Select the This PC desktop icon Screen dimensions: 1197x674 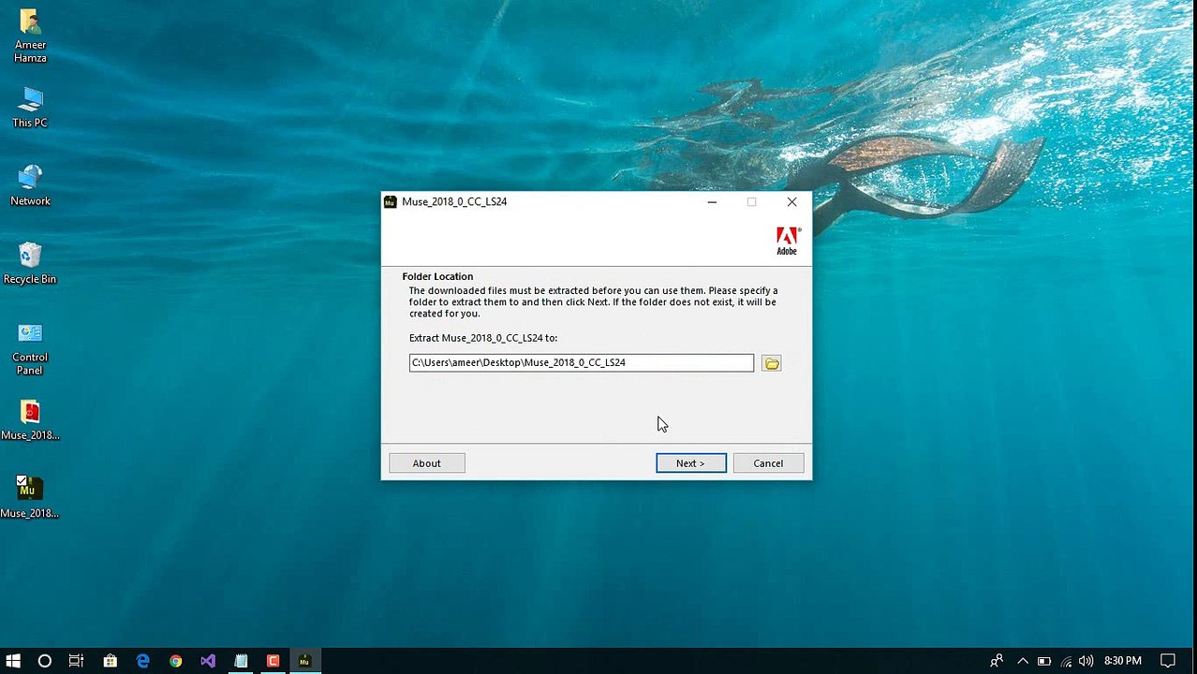[x=30, y=108]
